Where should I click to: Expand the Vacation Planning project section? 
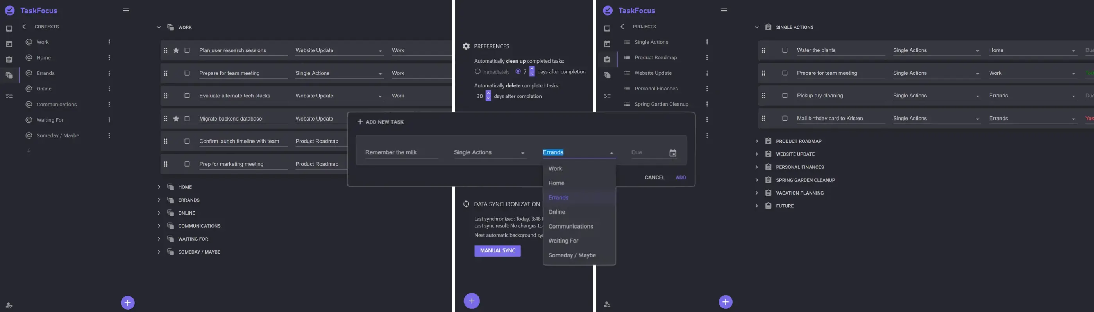(756, 193)
